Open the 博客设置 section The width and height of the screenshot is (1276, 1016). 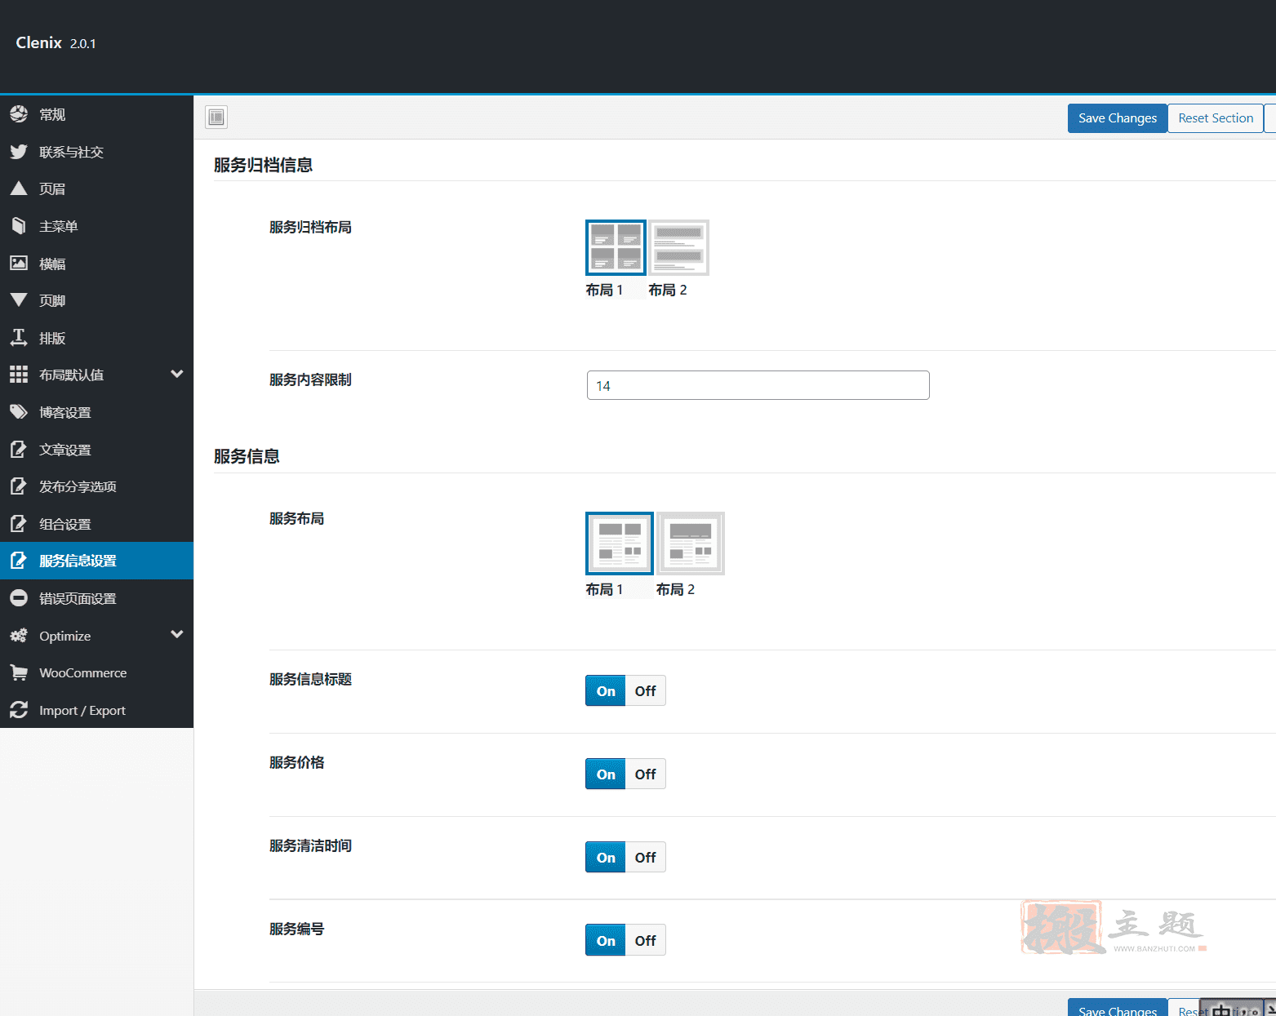pos(96,412)
